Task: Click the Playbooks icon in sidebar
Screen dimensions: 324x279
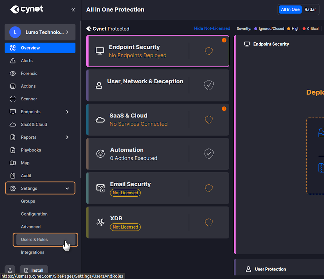Action: pyautogui.click(x=13, y=150)
